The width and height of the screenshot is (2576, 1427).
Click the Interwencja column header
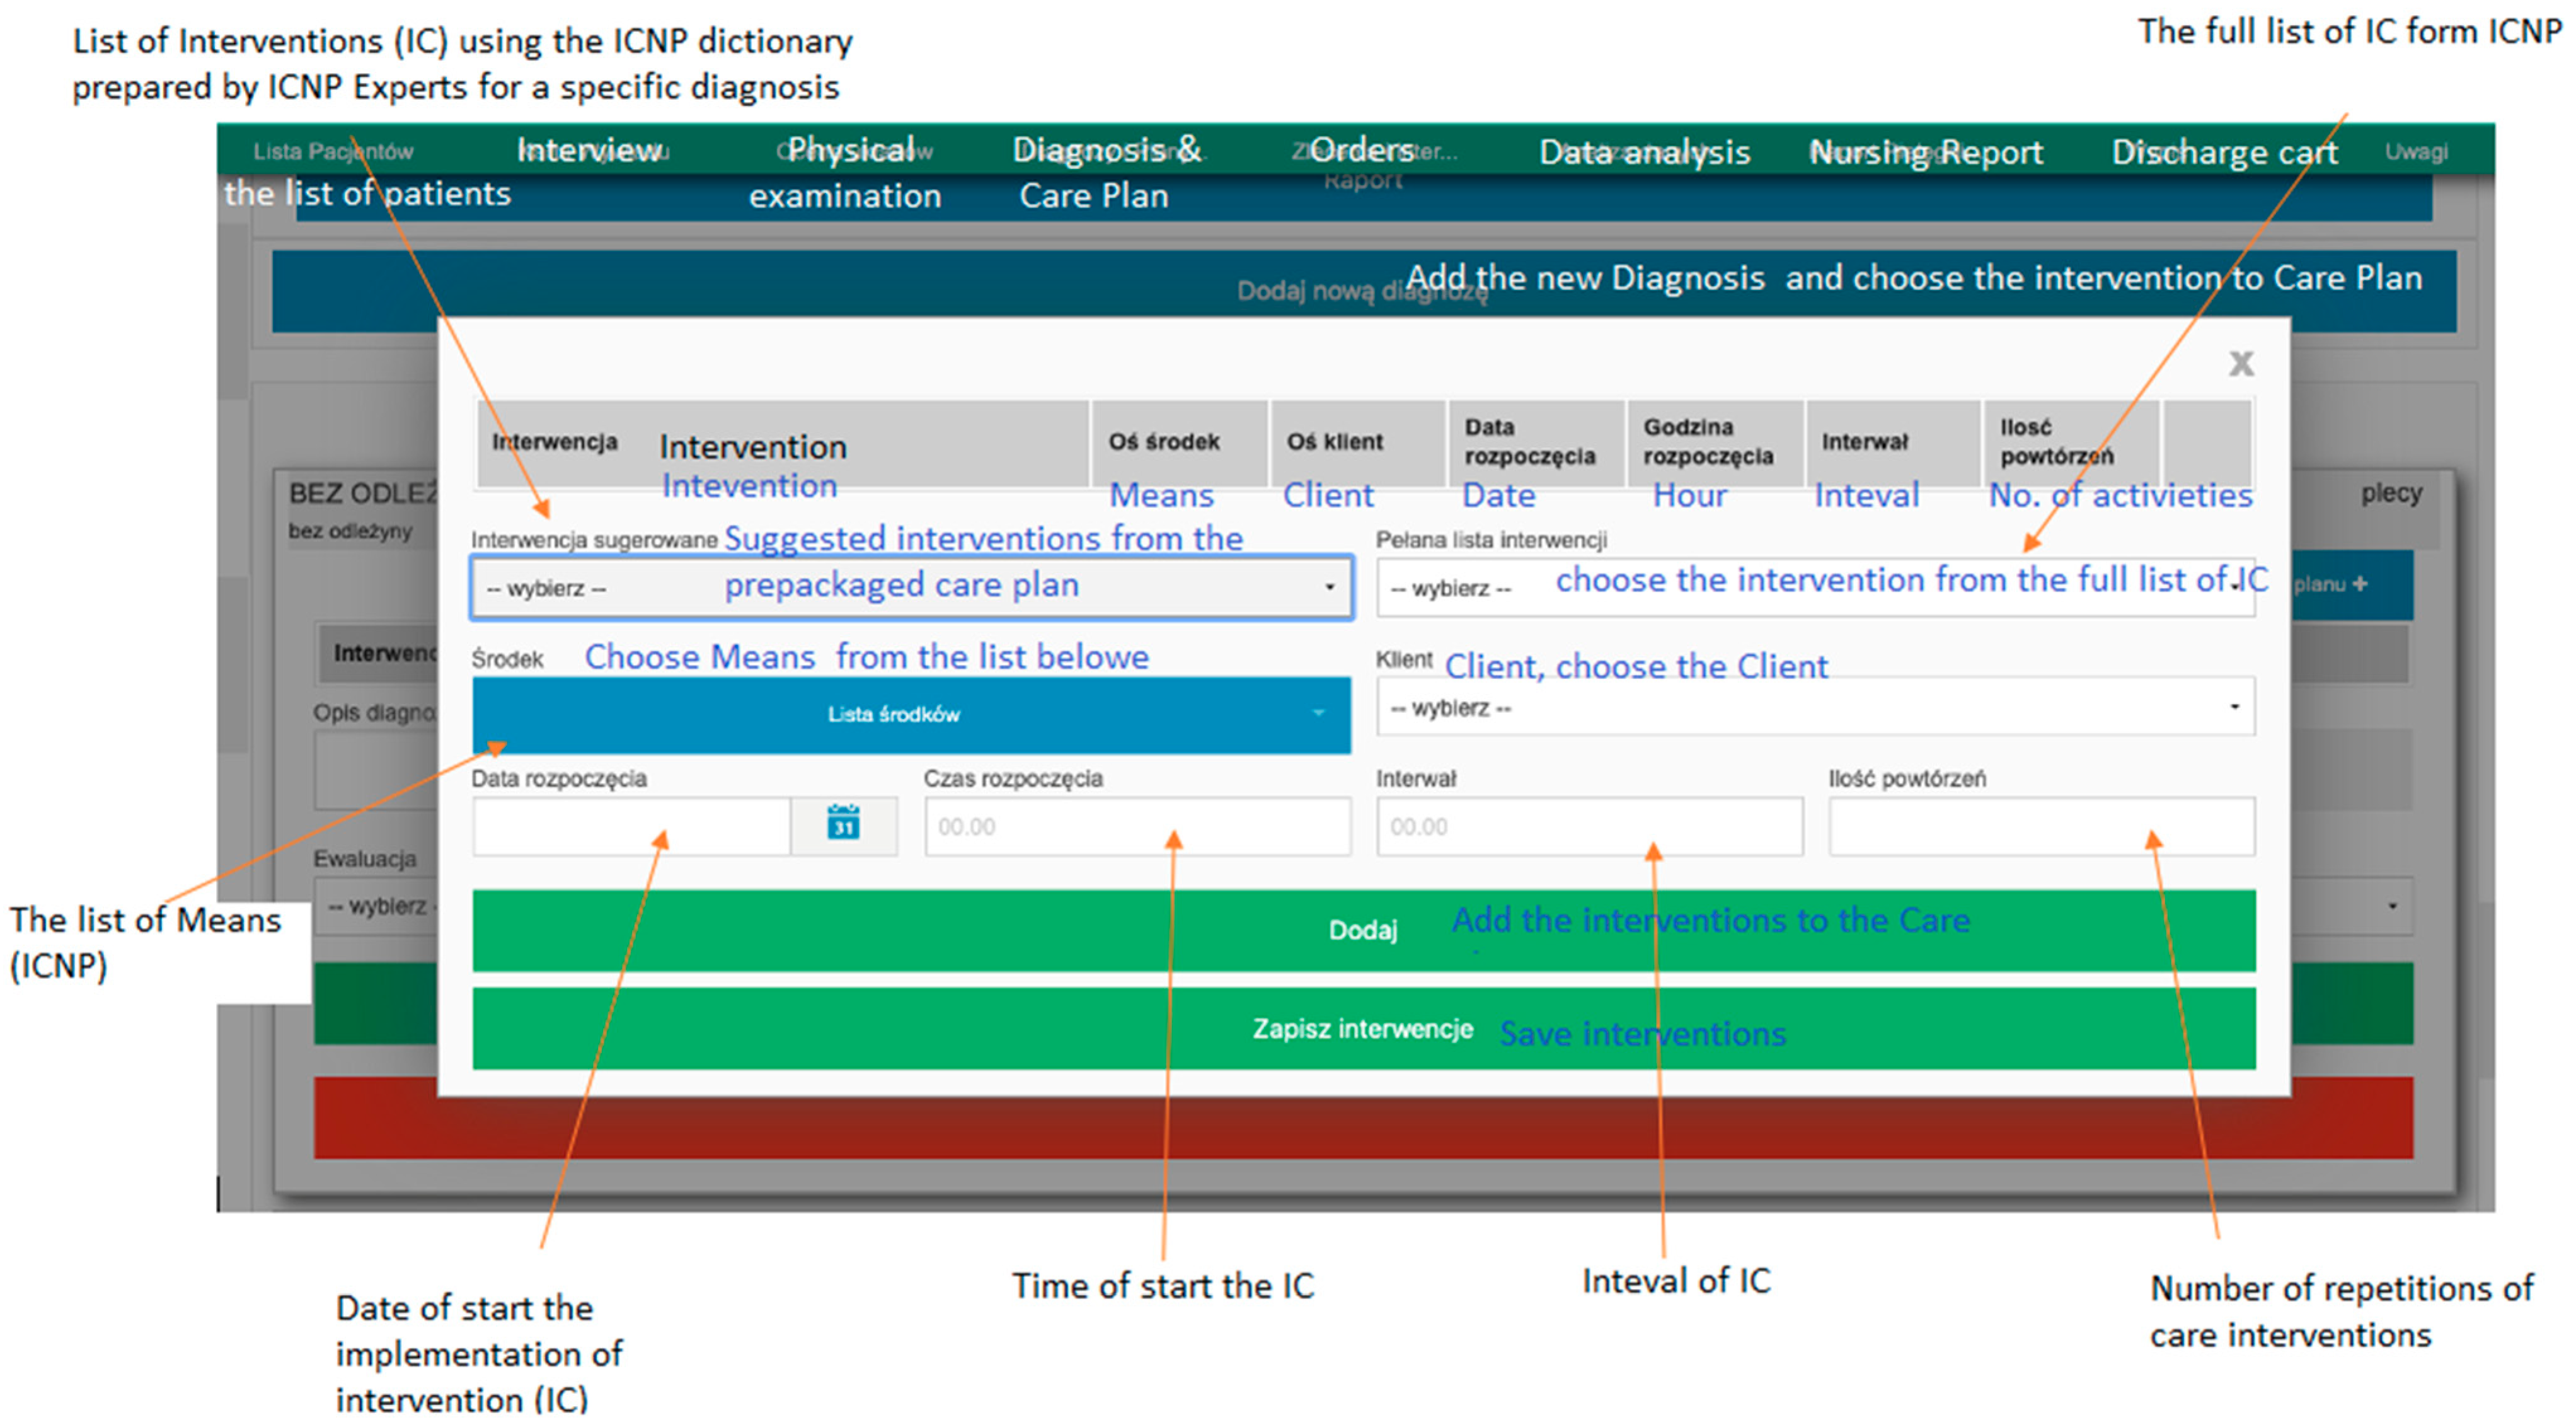tap(555, 442)
